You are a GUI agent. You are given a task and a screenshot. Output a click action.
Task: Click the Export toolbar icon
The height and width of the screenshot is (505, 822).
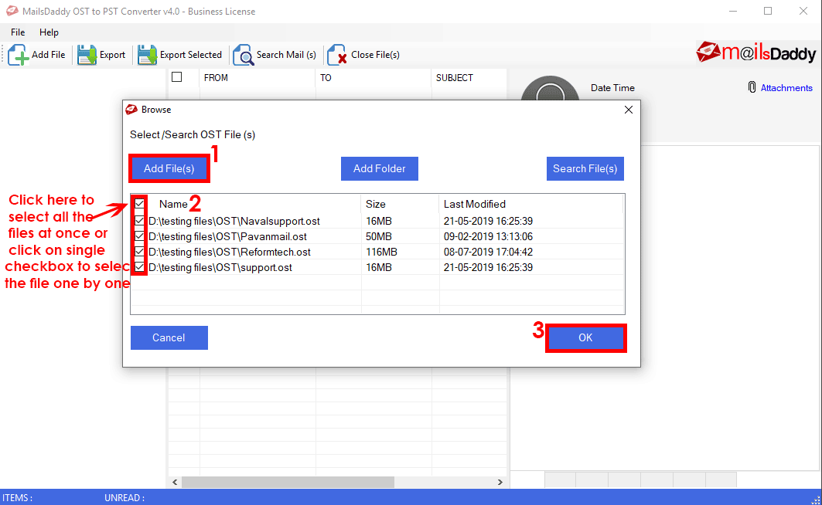click(x=87, y=55)
